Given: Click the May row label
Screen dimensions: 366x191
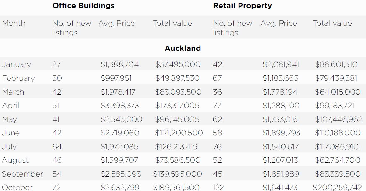Looking at the screenshot, I should click(x=9, y=119).
